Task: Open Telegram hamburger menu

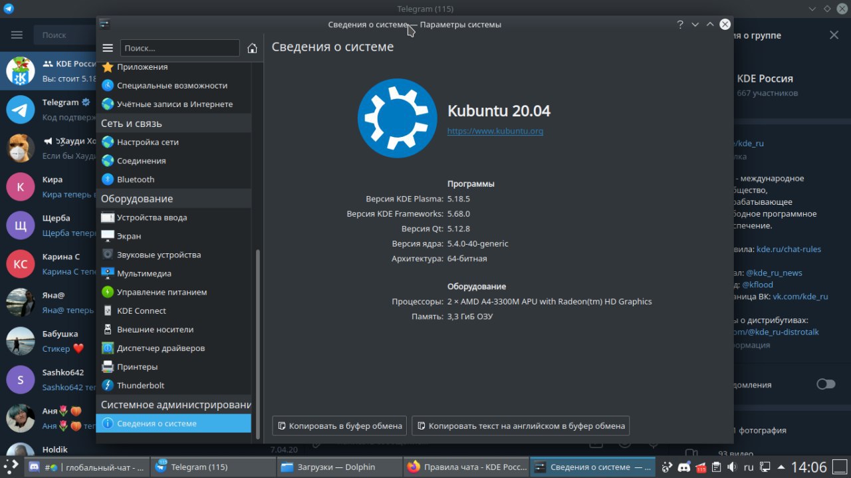Action: click(x=17, y=35)
